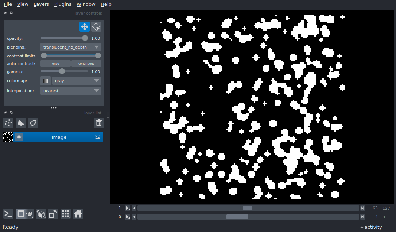Add a new labels layer
The width and height of the screenshot is (396, 232).
(33, 123)
